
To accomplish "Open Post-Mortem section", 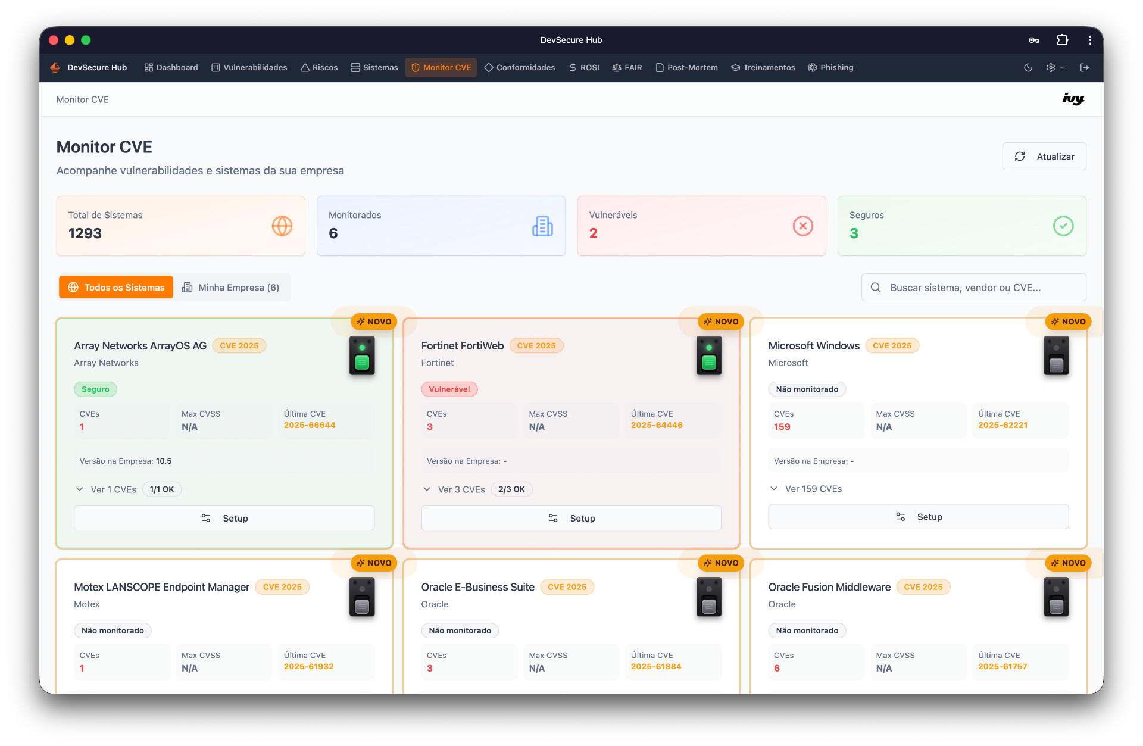I will pyautogui.click(x=686, y=67).
